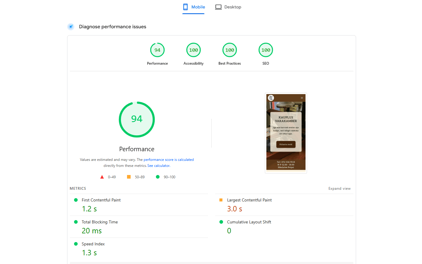Click the Best Practices score gauge
This screenshot has height=264, width=422.
[x=229, y=50]
